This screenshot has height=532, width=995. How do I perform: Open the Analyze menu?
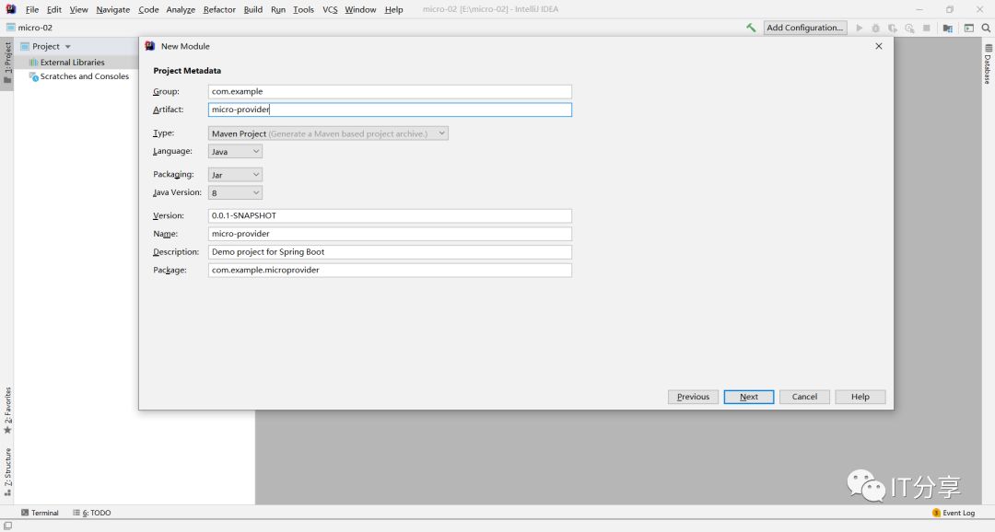181,9
